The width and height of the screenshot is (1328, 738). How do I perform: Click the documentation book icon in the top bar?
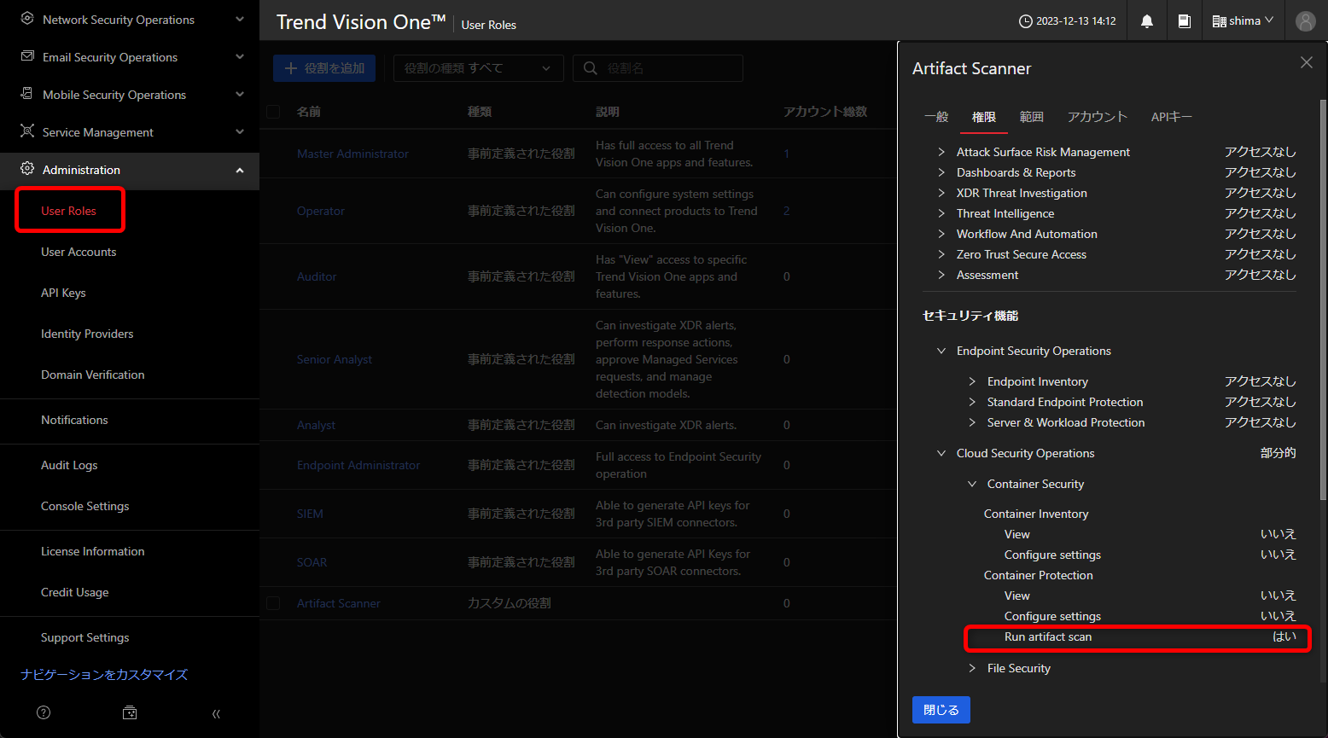pos(1185,20)
